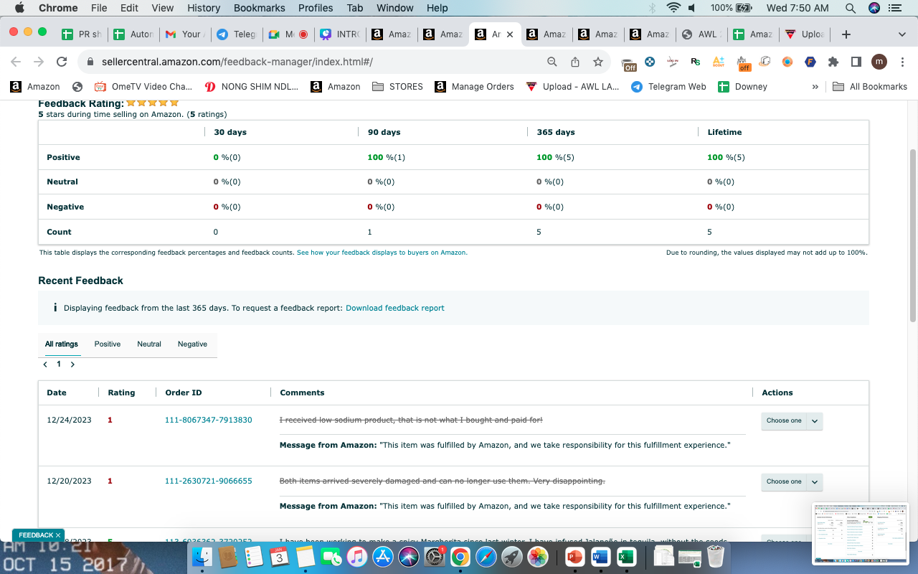The width and height of the screenshot is (918, 574).
Task: Expand the tab search chevron in Chrome
Action: [x=902, y=34]
